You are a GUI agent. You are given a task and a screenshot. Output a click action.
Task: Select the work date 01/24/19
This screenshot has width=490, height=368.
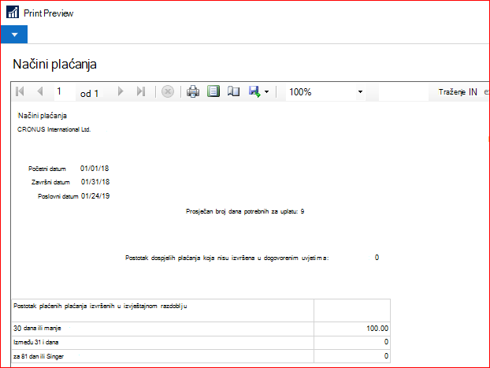pos(95,196)
